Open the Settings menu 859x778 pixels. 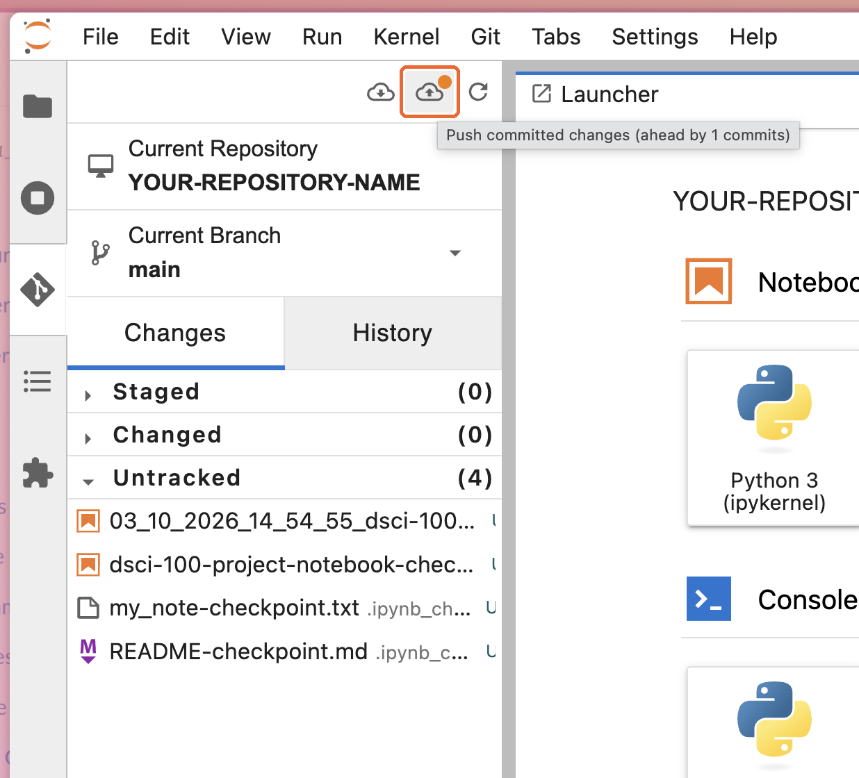tap(655, 36)
